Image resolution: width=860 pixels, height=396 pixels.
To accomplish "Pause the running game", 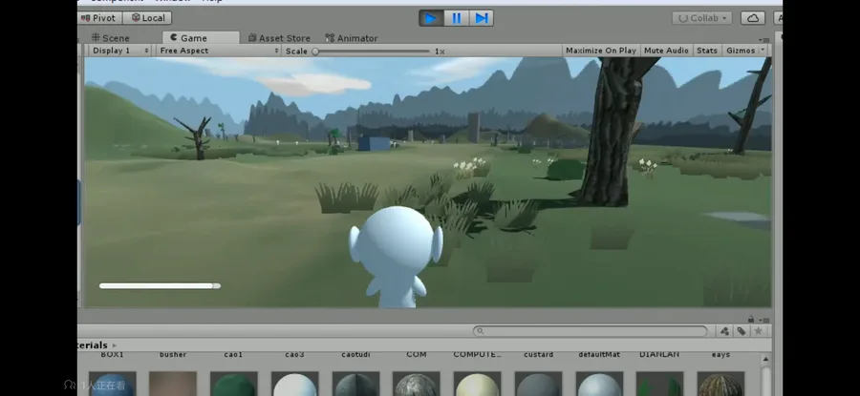I will point(457,18).
